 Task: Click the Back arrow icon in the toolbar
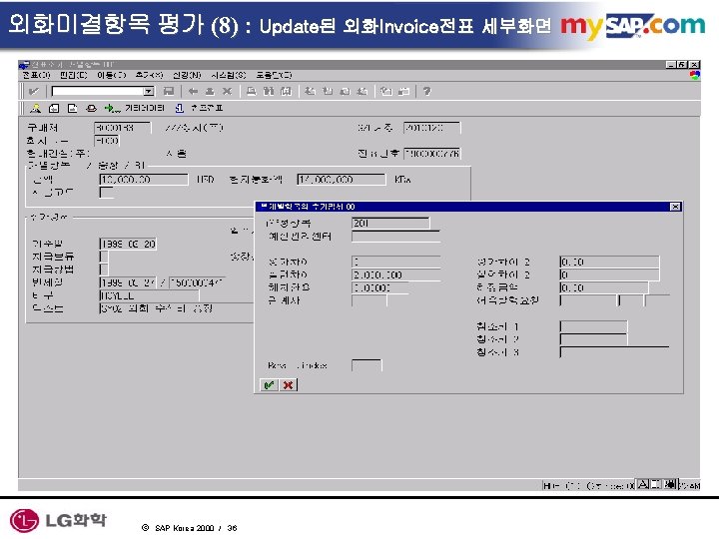click(x=193, y=91)
